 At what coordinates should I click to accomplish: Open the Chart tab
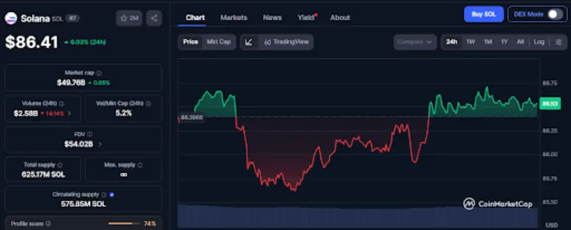click(195, 18)
